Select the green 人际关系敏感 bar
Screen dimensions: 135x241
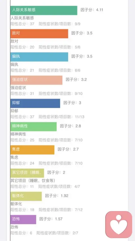[44, 10]
